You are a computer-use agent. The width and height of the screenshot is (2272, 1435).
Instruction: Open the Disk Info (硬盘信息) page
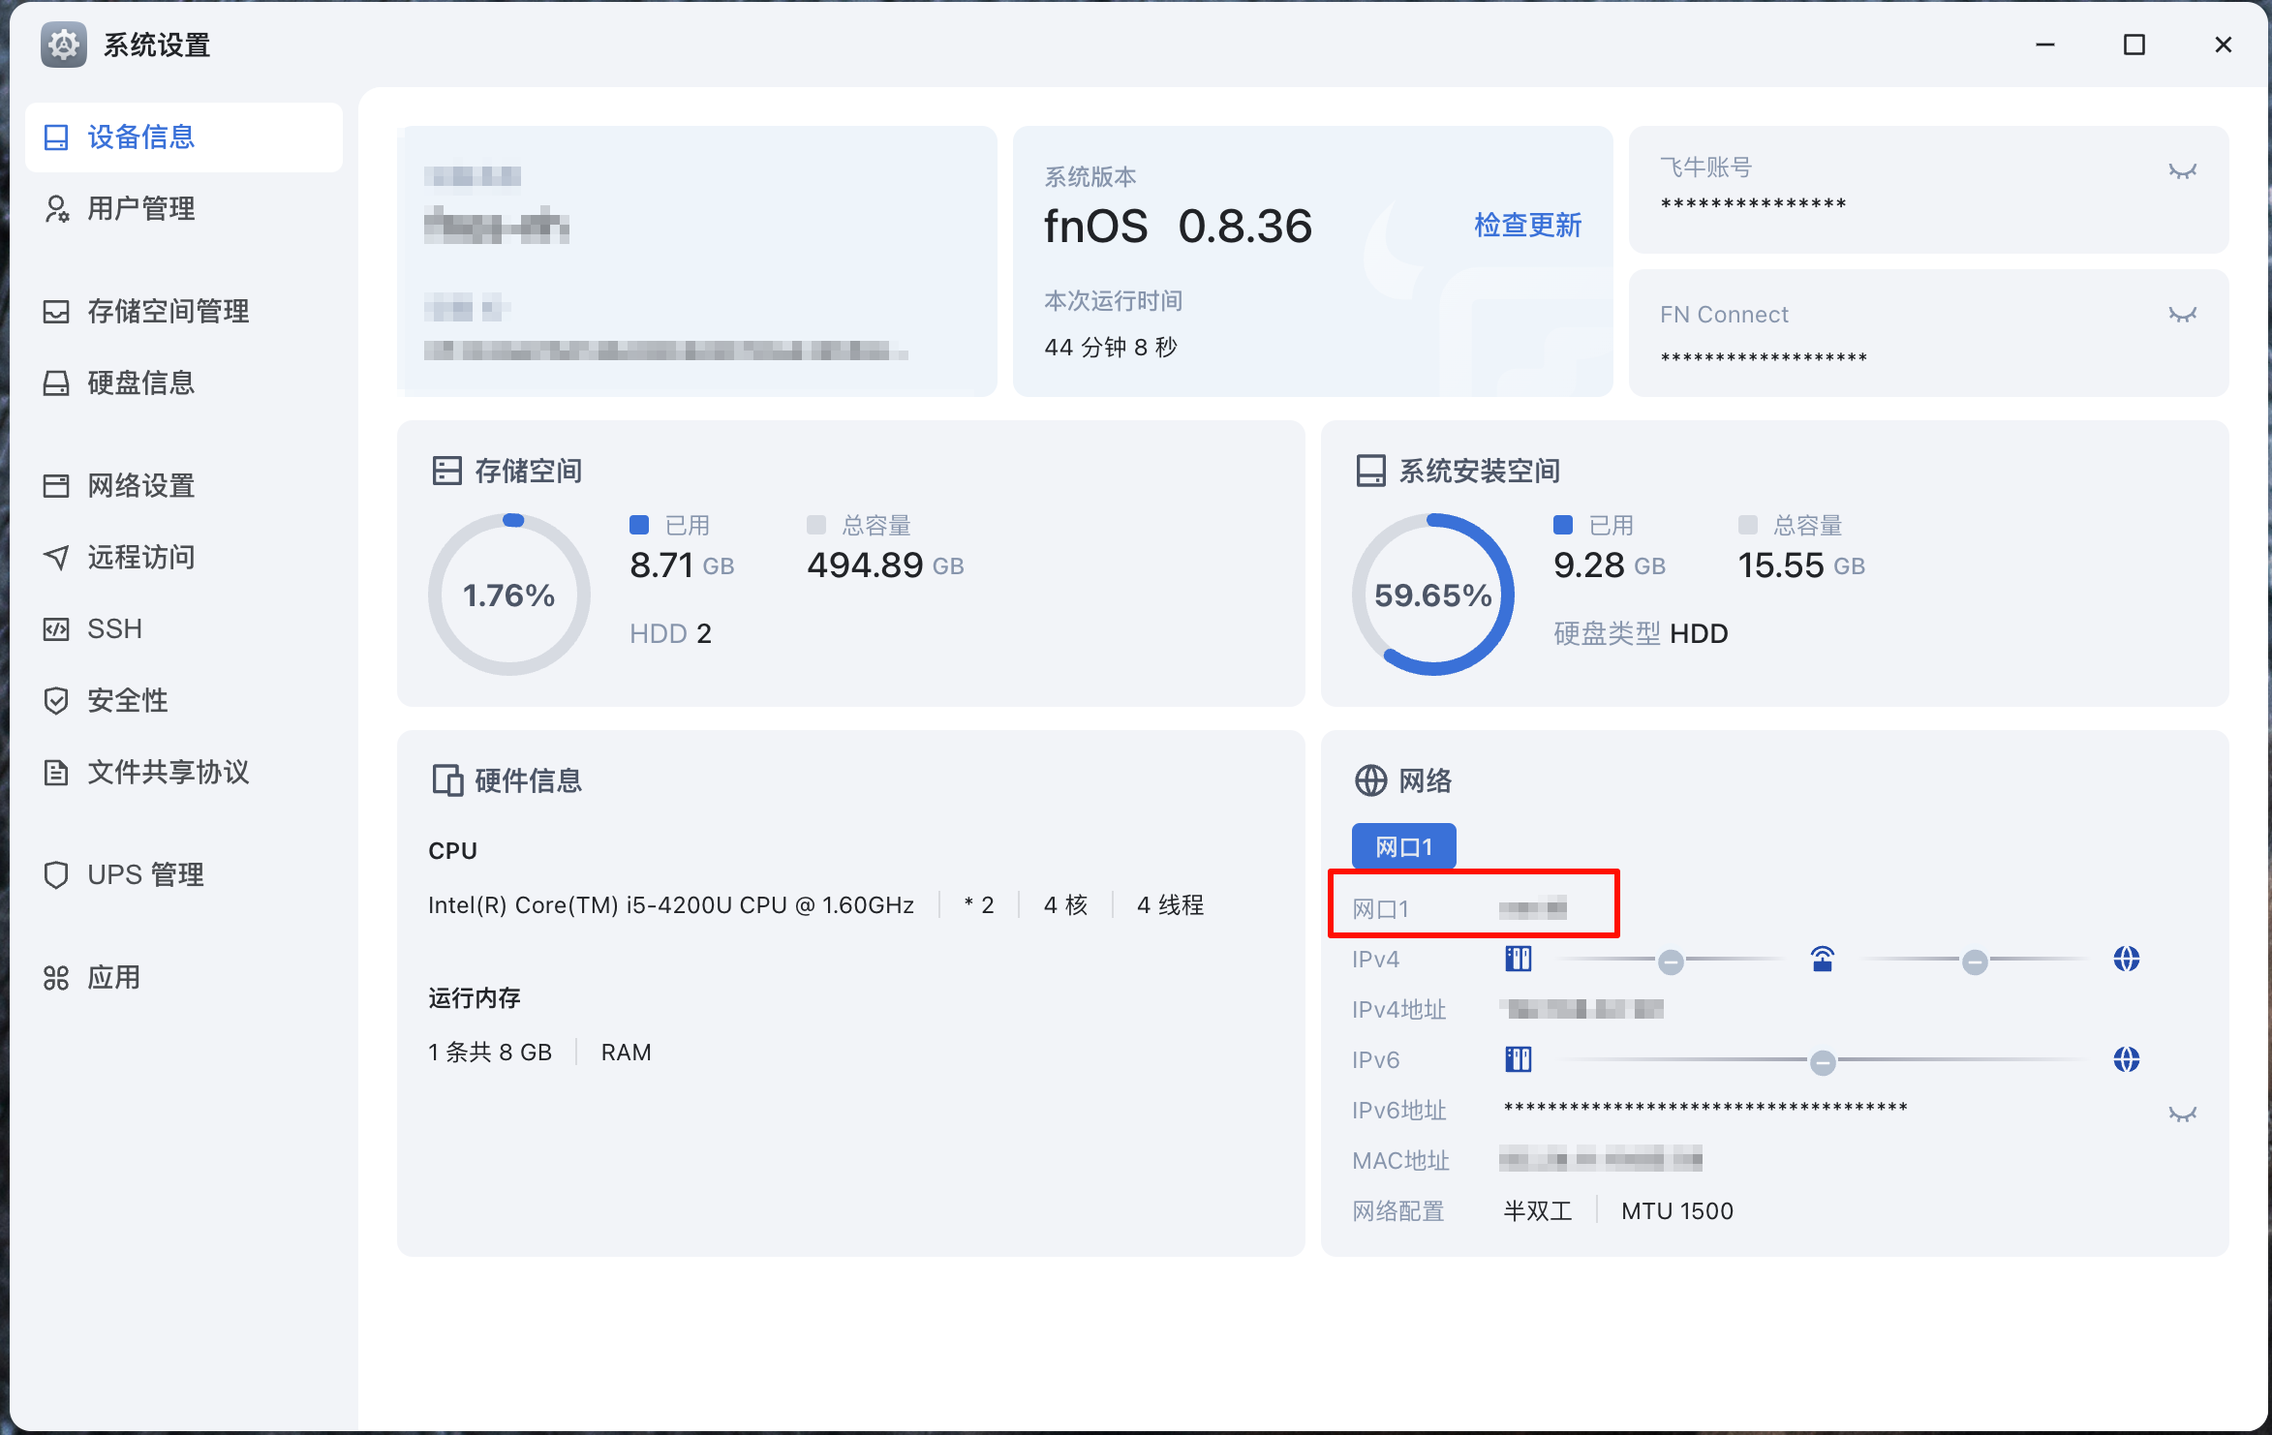click(140, 382)
